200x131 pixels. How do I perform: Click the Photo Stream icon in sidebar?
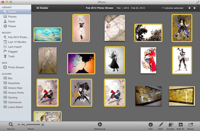pos(5,67)
